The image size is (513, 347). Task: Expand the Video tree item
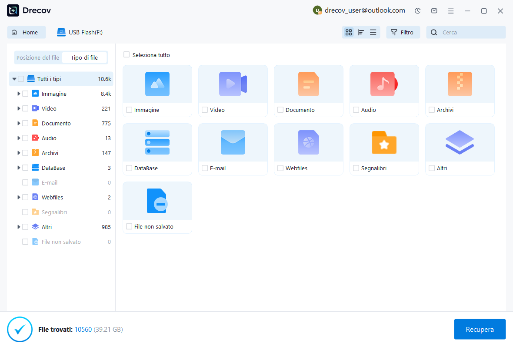click(18, 108)
